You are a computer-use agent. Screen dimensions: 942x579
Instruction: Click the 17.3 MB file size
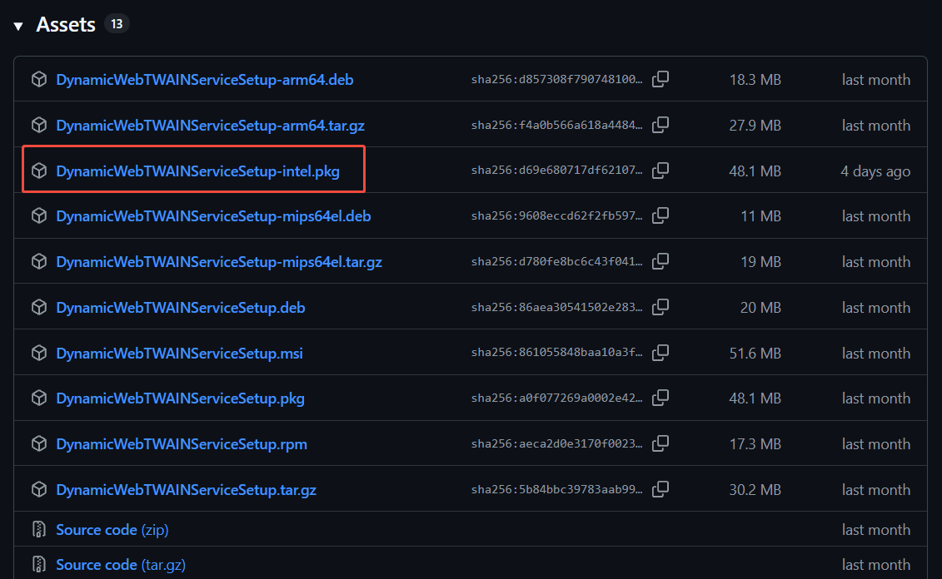click(755, 444)
